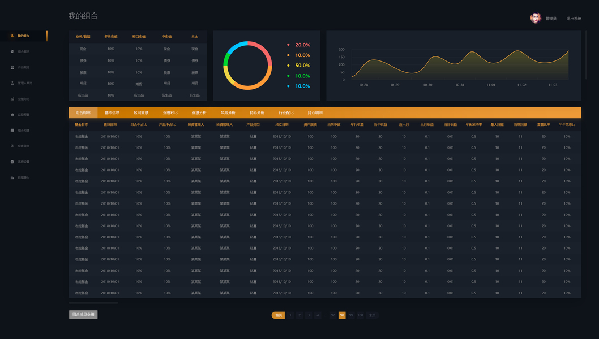Click the administrator avatar picture

point(536,18)
